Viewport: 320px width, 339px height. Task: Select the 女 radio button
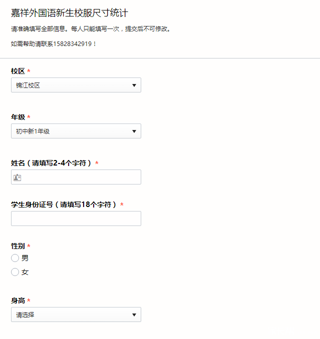(x=15, y=272)
